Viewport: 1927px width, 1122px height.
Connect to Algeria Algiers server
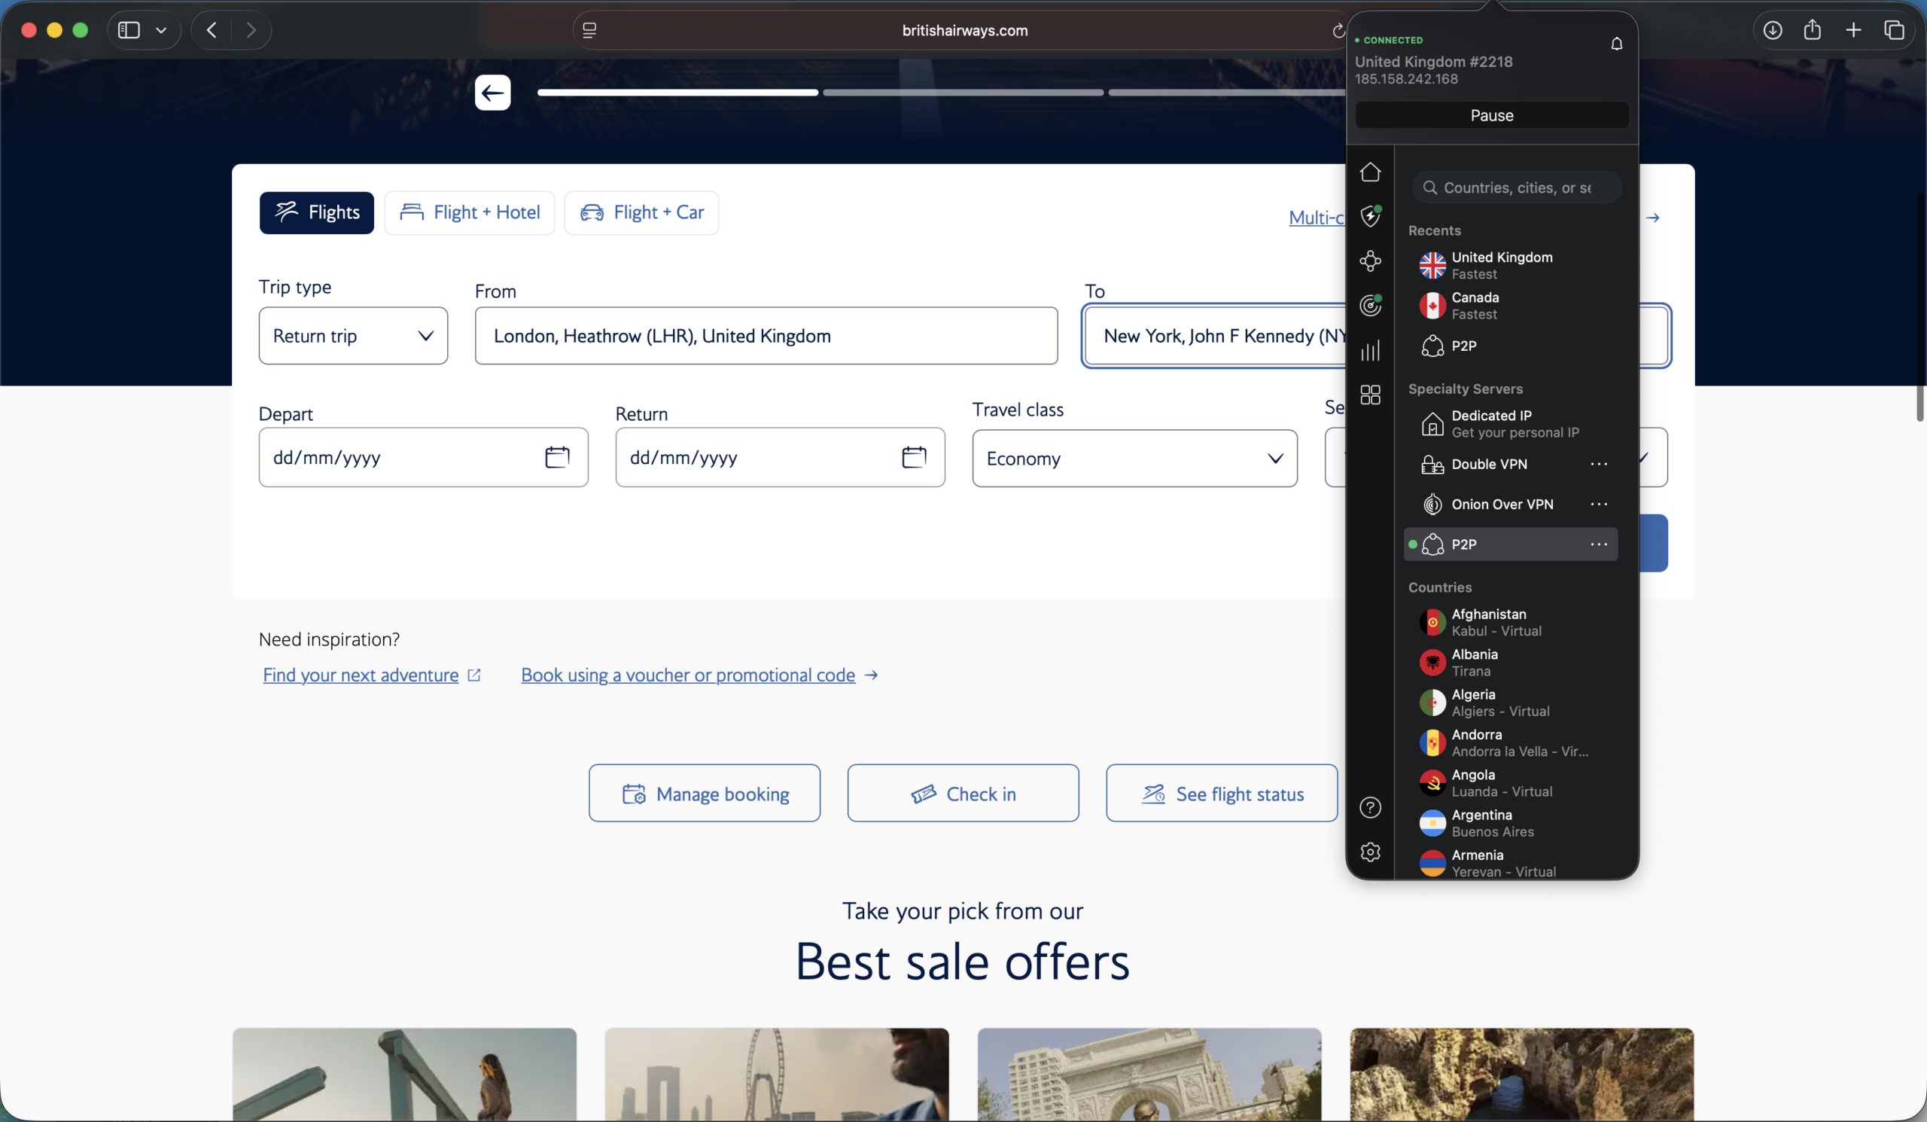tap(1510, 703)
